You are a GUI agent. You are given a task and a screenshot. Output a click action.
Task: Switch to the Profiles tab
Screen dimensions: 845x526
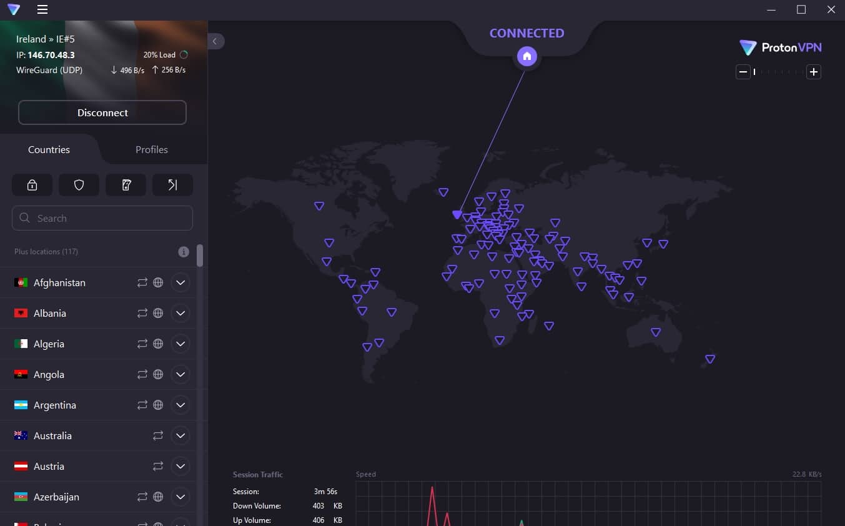[x=152, y=149]
